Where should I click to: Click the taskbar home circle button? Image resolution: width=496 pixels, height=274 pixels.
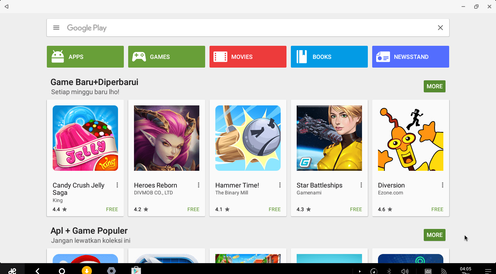point(62,271)
